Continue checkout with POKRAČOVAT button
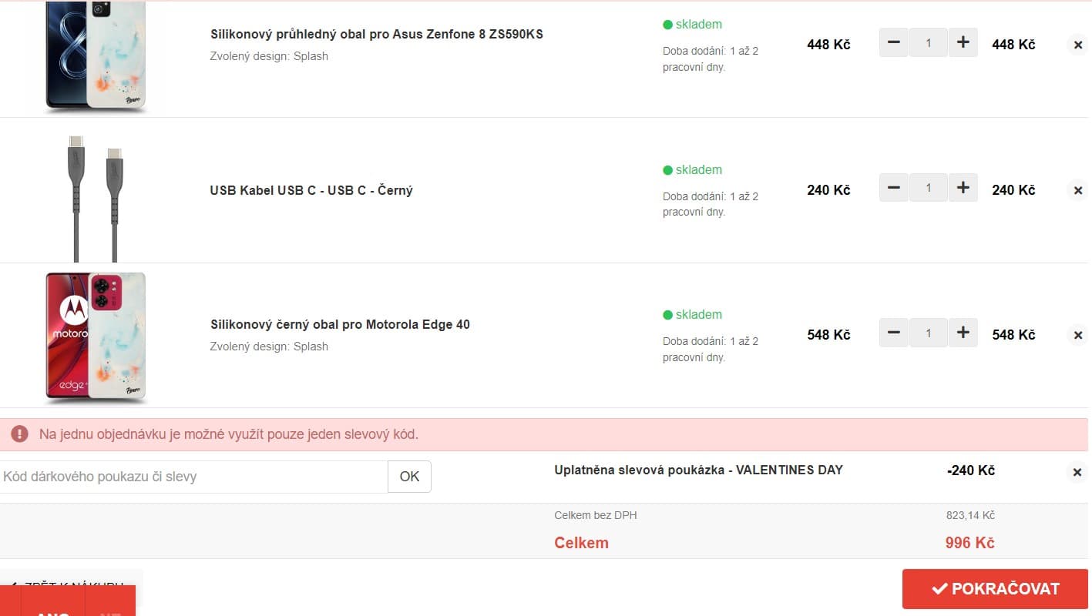The image size is (1092, 616). pos(995,589)
